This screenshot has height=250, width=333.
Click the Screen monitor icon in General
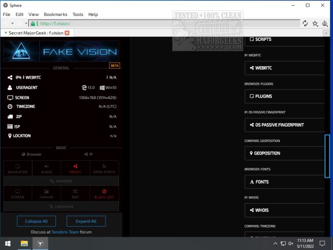tap(10, 97)
